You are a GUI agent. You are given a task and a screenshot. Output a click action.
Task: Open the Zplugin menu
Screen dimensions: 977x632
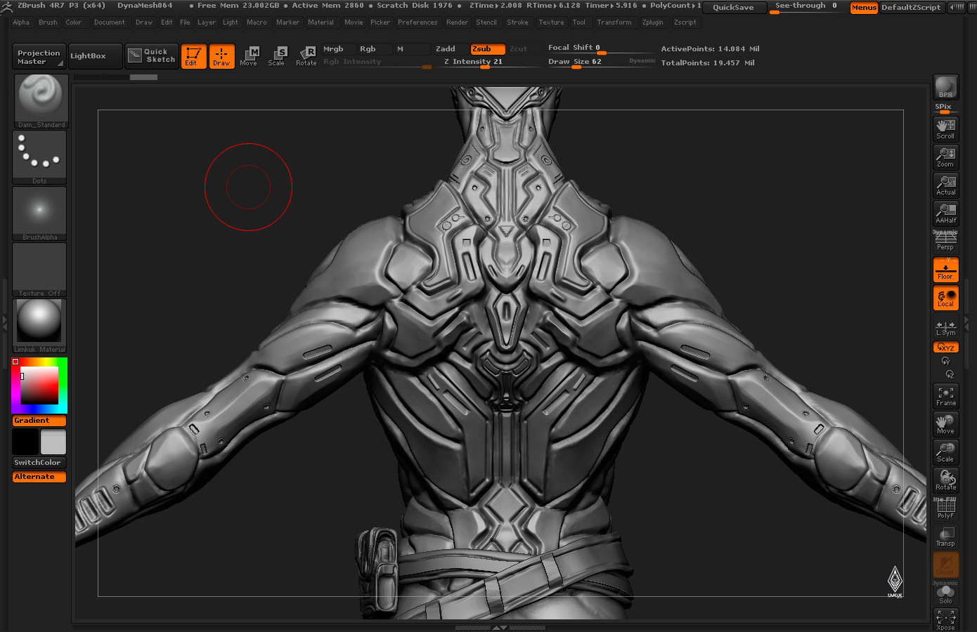[x=652, y=22]
